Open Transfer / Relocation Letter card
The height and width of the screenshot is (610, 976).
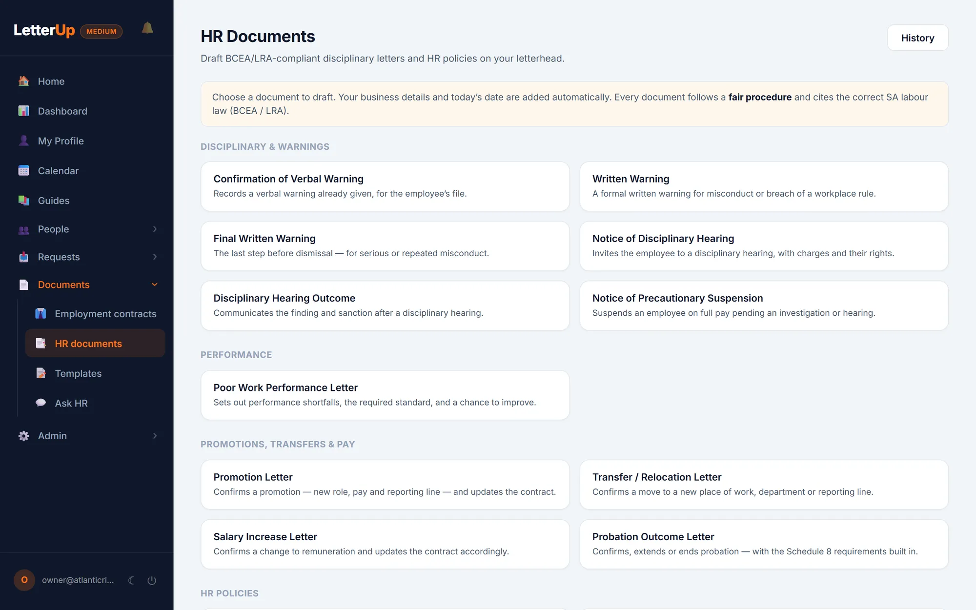pyautogui.click(x=764, y=485)
